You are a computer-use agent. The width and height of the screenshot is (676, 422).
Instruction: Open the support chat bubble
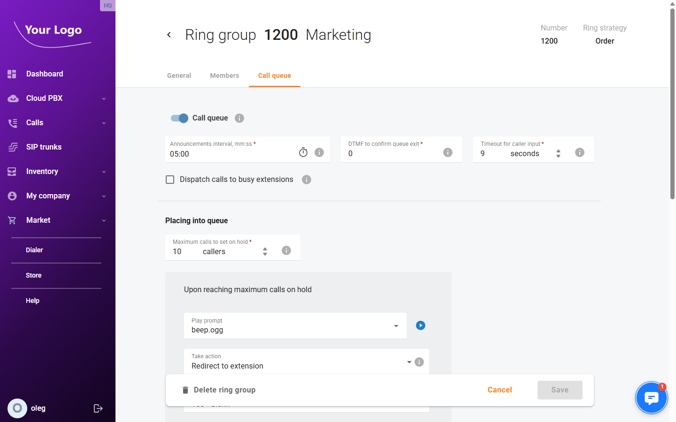[x=651, y=397]
